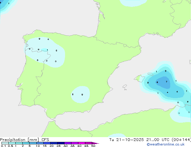Click the over-50 arrow tip of legend
The image size is (191, 147).
(95, 143)
